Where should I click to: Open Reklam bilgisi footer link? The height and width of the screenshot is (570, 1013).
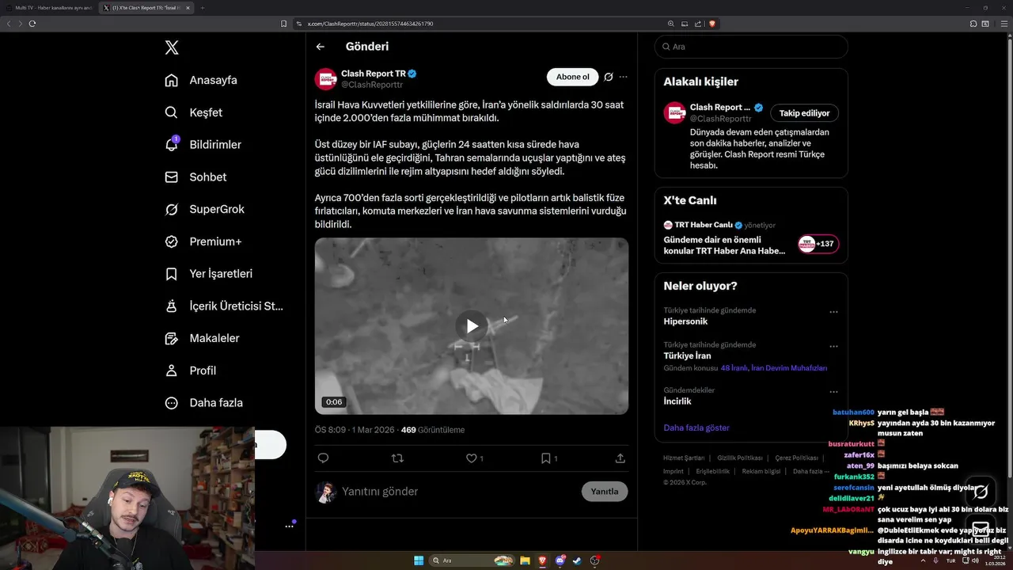[761, 471]
